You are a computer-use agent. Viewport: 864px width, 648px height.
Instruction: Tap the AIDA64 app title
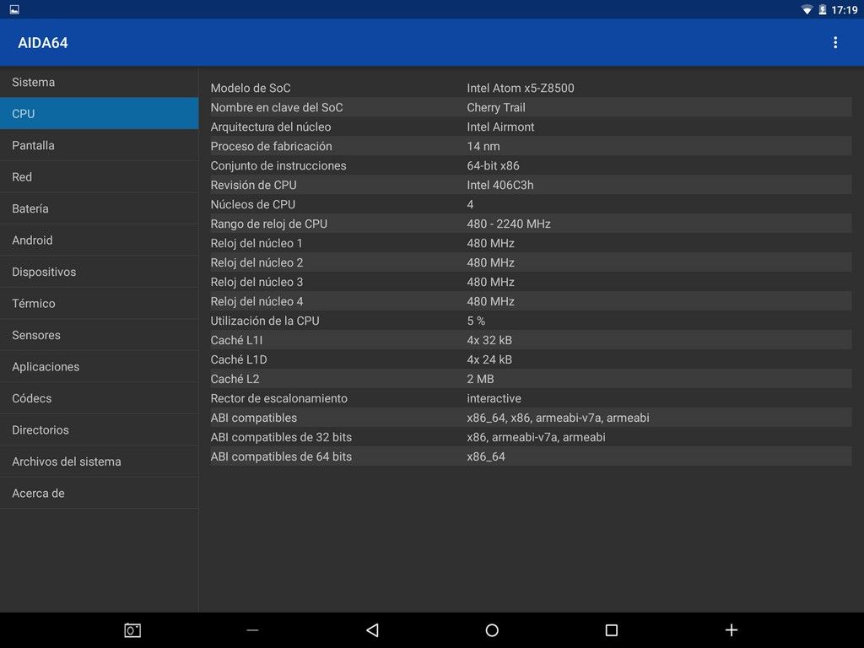pos(43,43)
